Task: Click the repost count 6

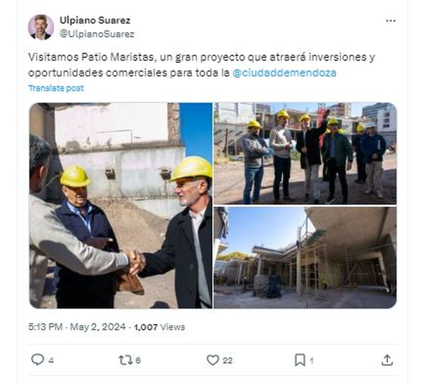Action: (138, 361)
